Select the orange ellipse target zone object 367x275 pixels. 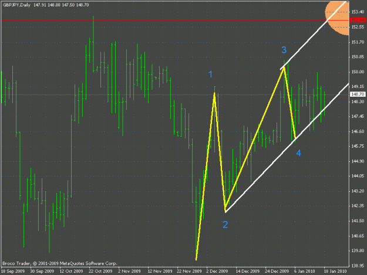[337, 18]
